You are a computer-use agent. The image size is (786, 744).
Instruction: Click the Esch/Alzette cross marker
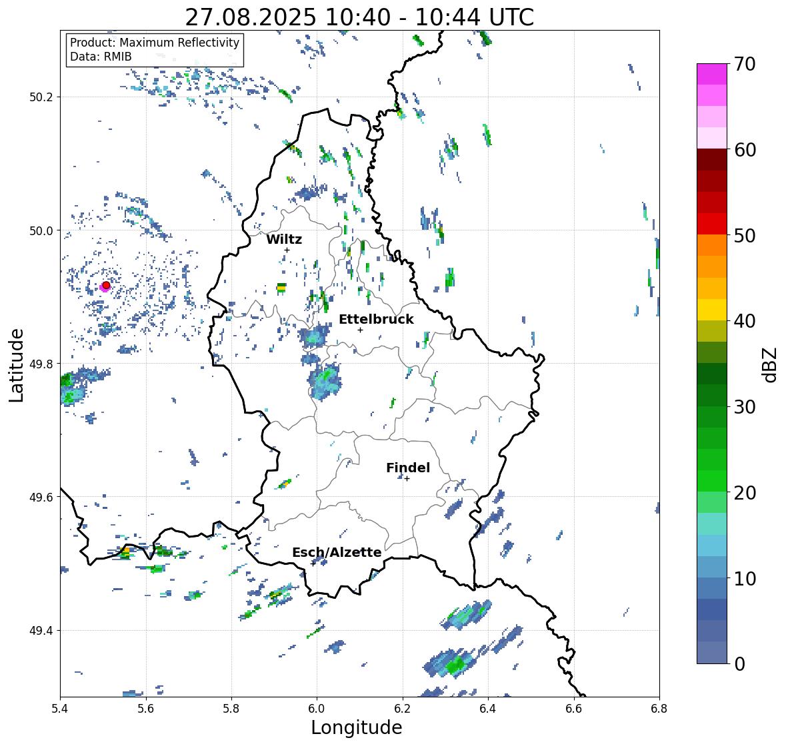pyautogui.click(x=313, y=563)
